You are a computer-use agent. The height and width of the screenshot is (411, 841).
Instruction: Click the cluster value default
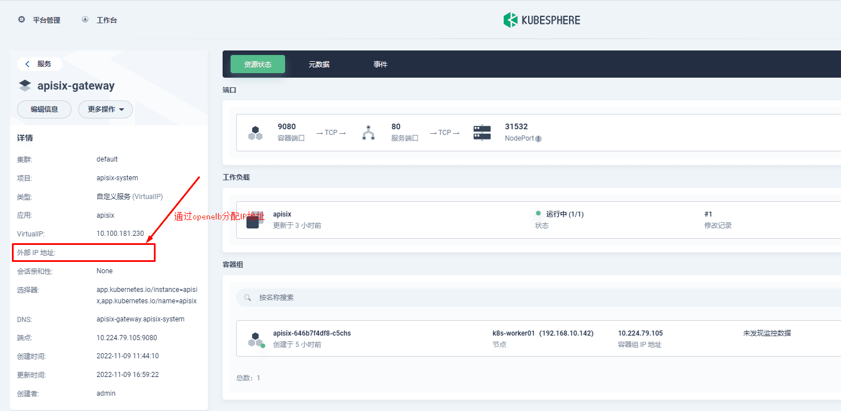tap(107, 159)
